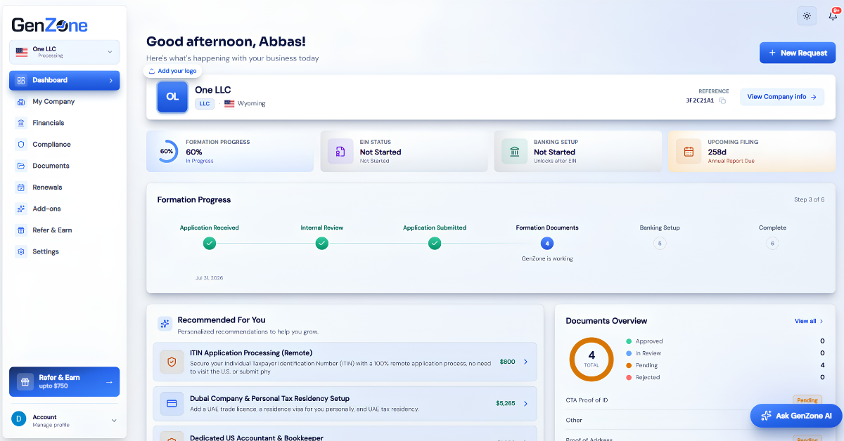844x441 pixels.
Task: Click the Dashboard chevron arrow
Action: 110,80
